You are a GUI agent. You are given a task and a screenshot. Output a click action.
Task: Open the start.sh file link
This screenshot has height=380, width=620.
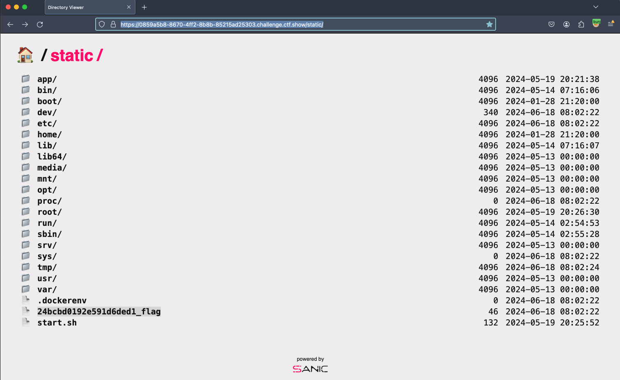(57, 323)
